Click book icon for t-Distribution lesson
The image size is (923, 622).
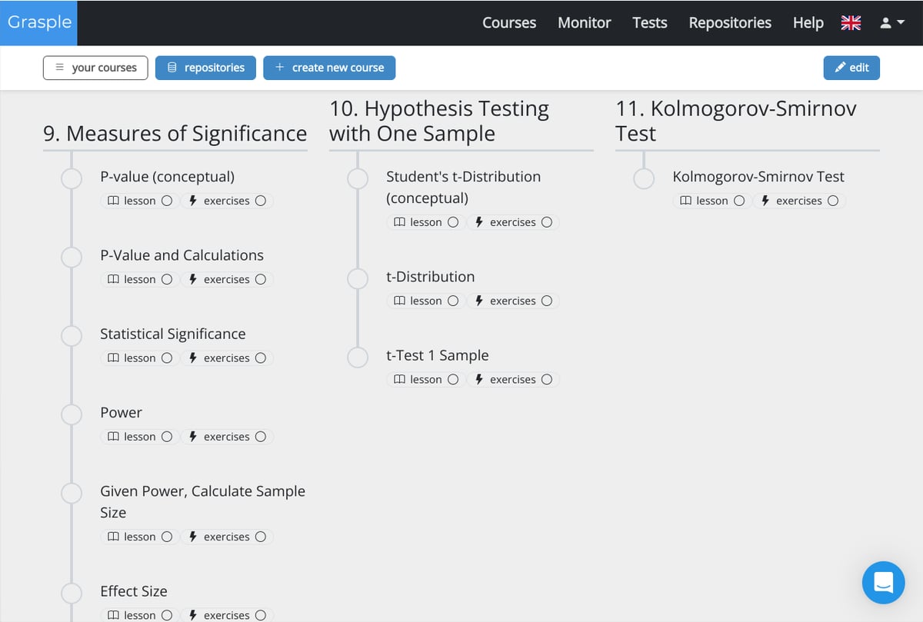(x=399, y=301)
